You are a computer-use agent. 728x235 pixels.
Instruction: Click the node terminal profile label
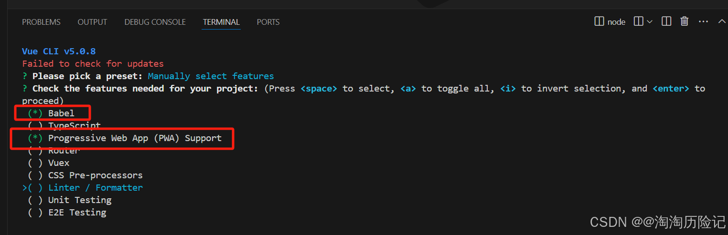(x=616, y=22)
